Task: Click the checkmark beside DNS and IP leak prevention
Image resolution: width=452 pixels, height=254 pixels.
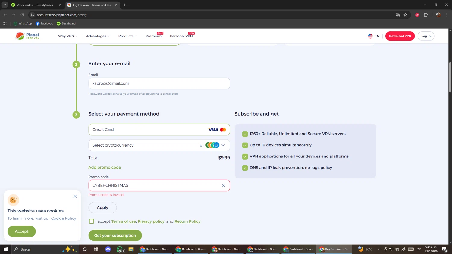Action: (245, 168)
